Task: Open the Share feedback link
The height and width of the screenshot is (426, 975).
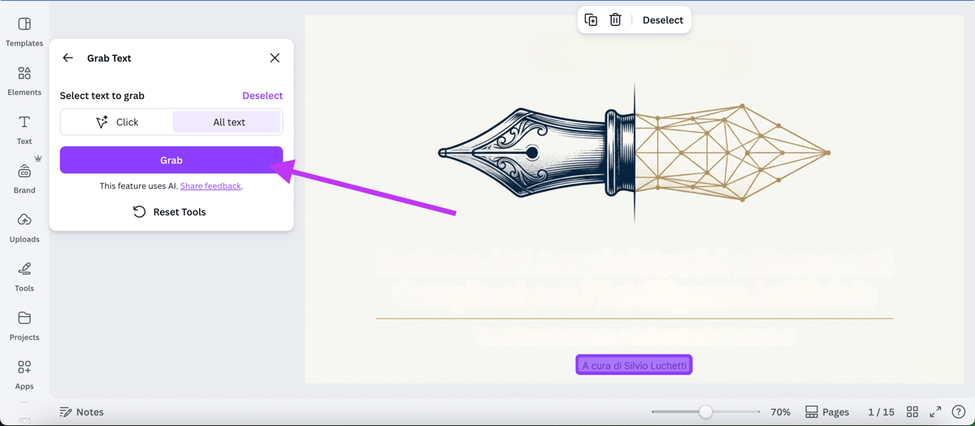Action: coord(210,186)
